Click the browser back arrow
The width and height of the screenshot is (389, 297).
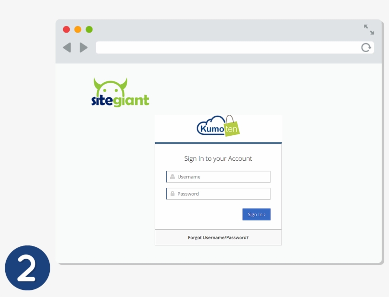(x=67, y=47)
